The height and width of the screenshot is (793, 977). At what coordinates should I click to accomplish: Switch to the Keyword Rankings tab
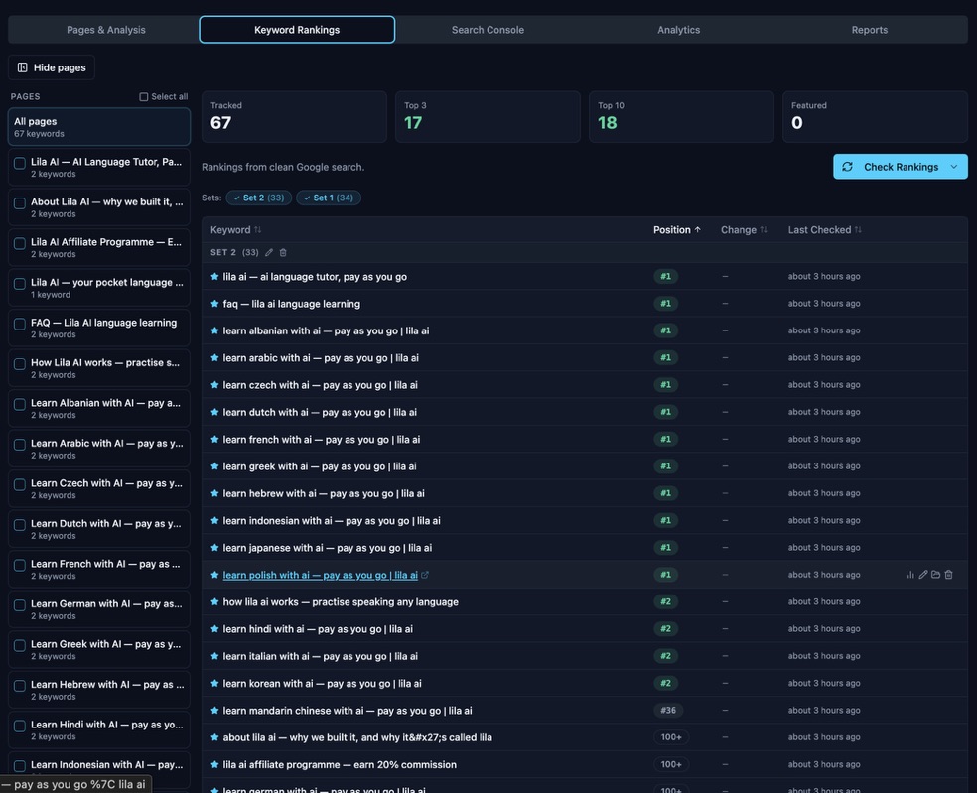click(297, 29)
